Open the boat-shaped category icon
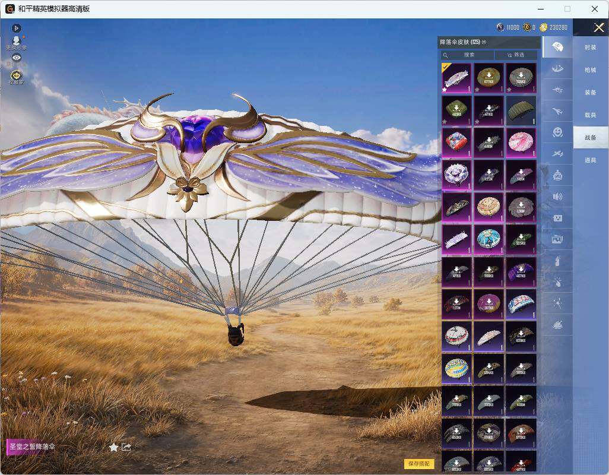 [557, 69]
